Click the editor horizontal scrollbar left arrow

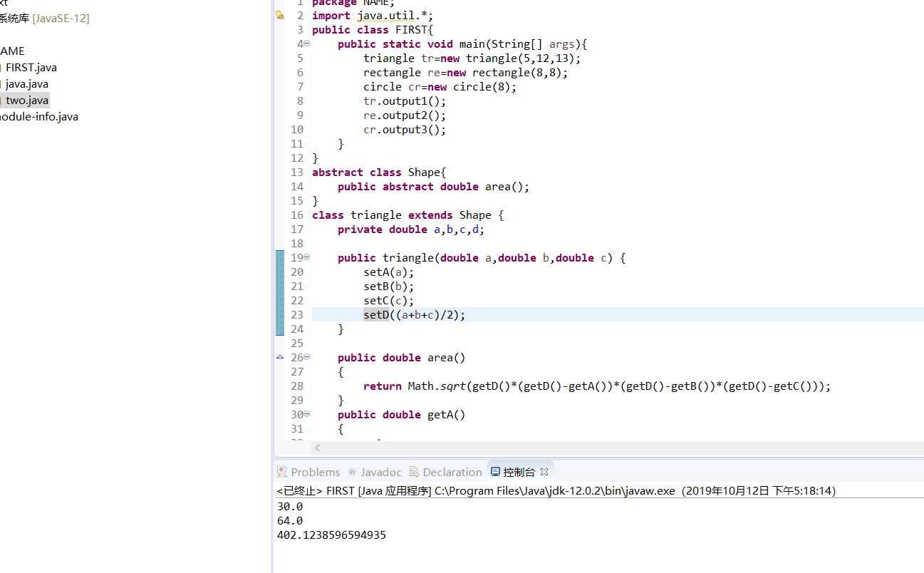tap(318, 448)
